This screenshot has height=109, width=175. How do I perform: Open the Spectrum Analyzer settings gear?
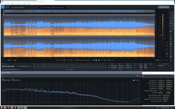coord(138,76)
